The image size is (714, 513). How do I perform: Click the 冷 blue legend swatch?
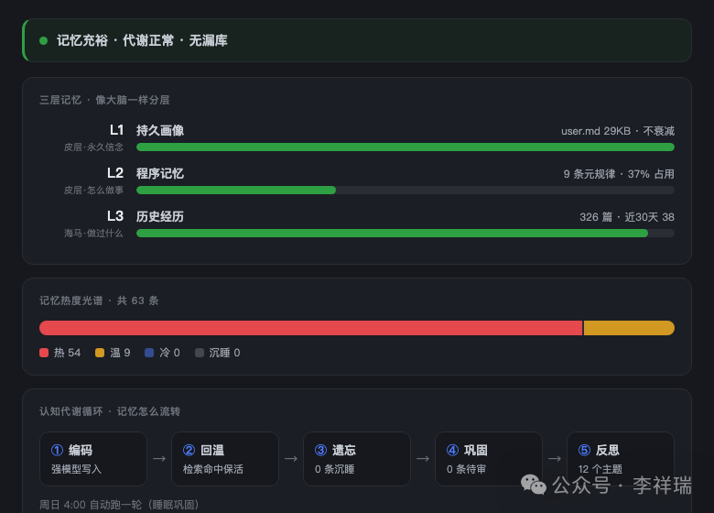click(x=149, y=353)
